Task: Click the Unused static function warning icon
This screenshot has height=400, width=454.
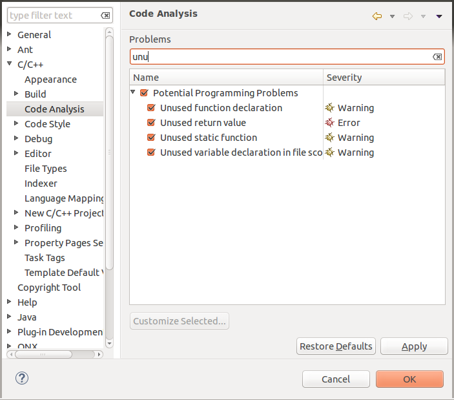Action: pyautogui.click(x=330, y=138)
